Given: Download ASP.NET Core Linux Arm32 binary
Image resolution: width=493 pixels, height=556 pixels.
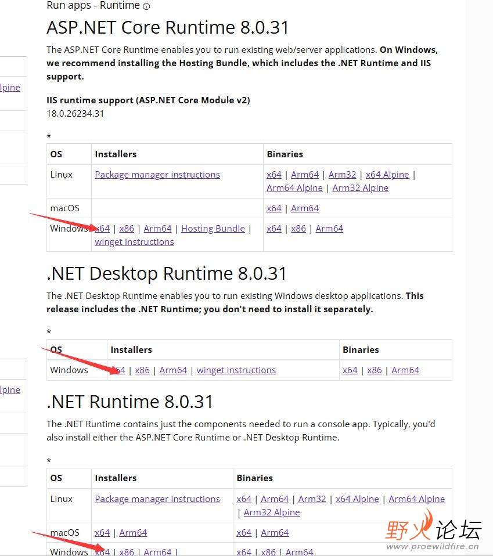Looking at the screenshot, I should tap(342, 175).
